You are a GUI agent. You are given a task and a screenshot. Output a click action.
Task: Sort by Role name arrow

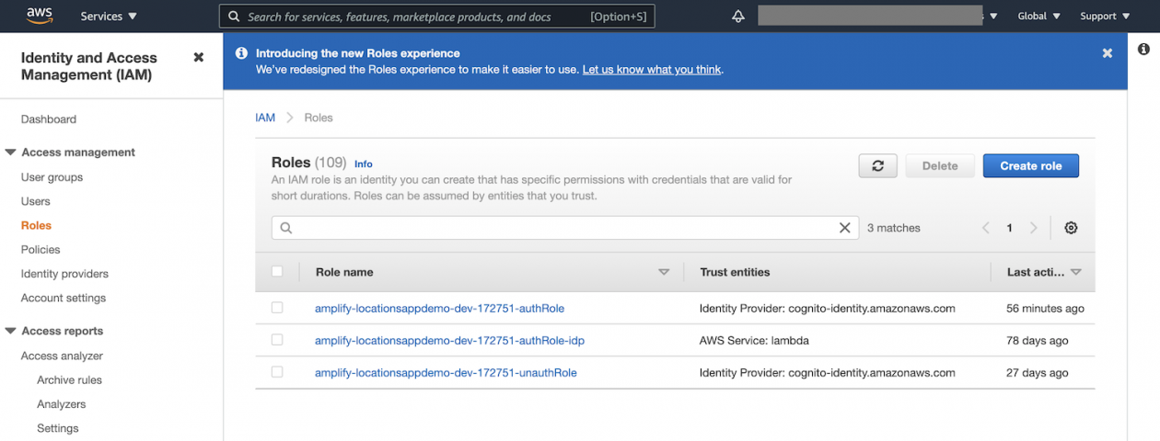coord(664,273)
